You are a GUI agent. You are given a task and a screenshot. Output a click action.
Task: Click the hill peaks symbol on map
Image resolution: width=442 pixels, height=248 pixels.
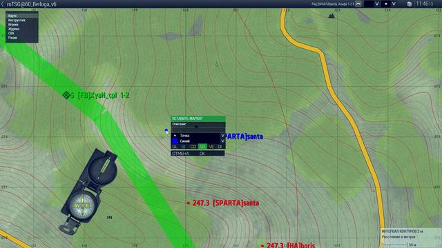(x=331, y=16)
